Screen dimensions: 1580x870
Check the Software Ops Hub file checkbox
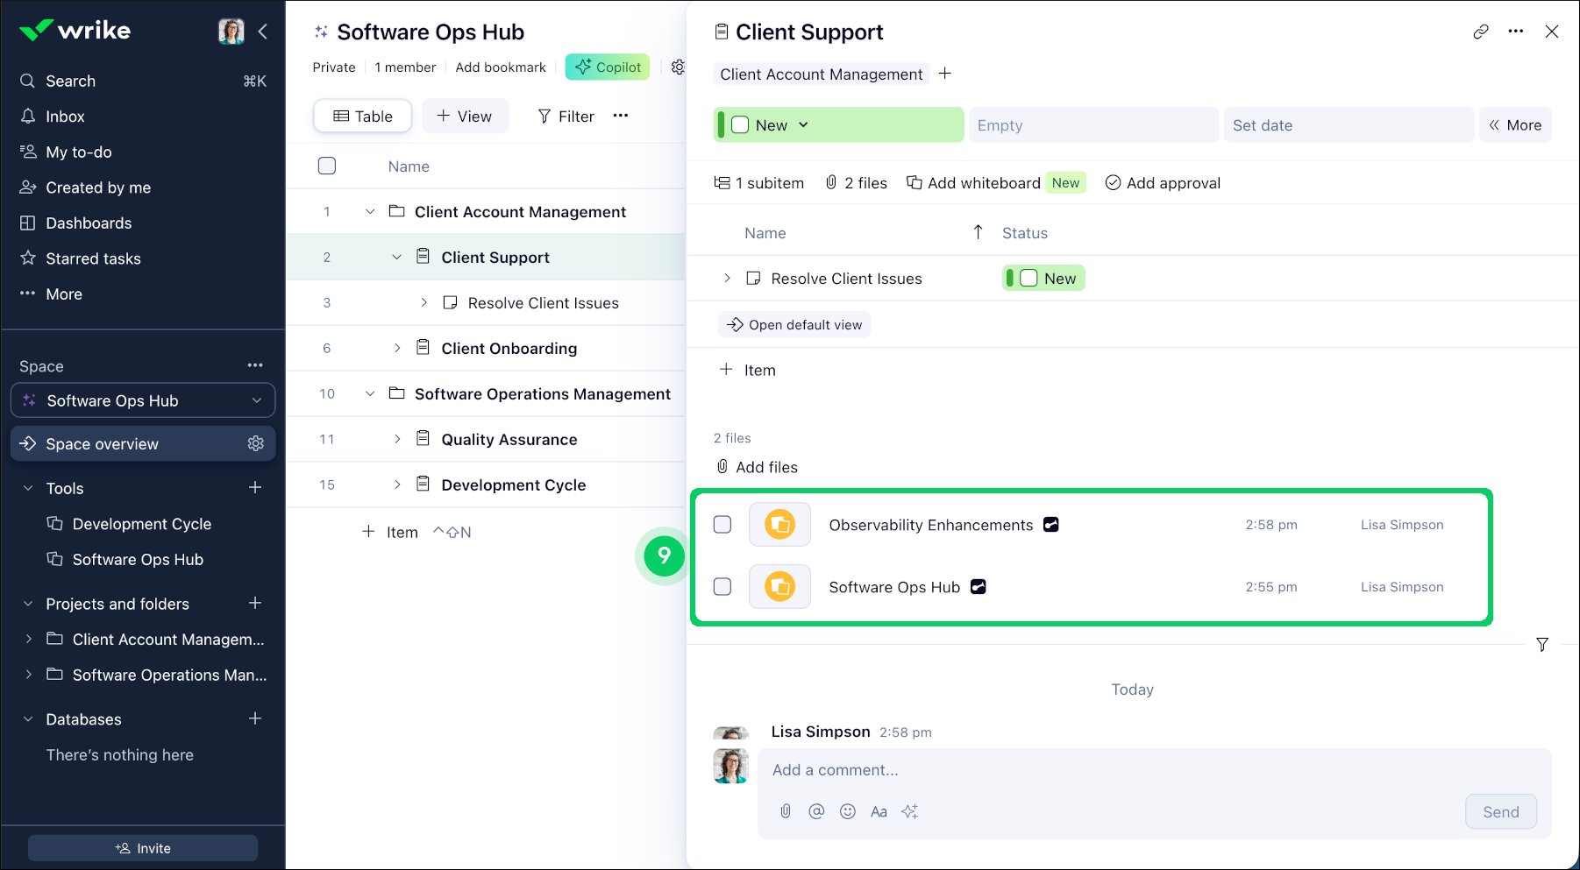coord(722,587)
